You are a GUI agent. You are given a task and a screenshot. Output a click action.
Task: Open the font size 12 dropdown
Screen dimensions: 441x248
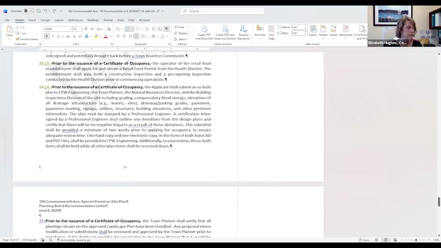(x=81, y=29)
